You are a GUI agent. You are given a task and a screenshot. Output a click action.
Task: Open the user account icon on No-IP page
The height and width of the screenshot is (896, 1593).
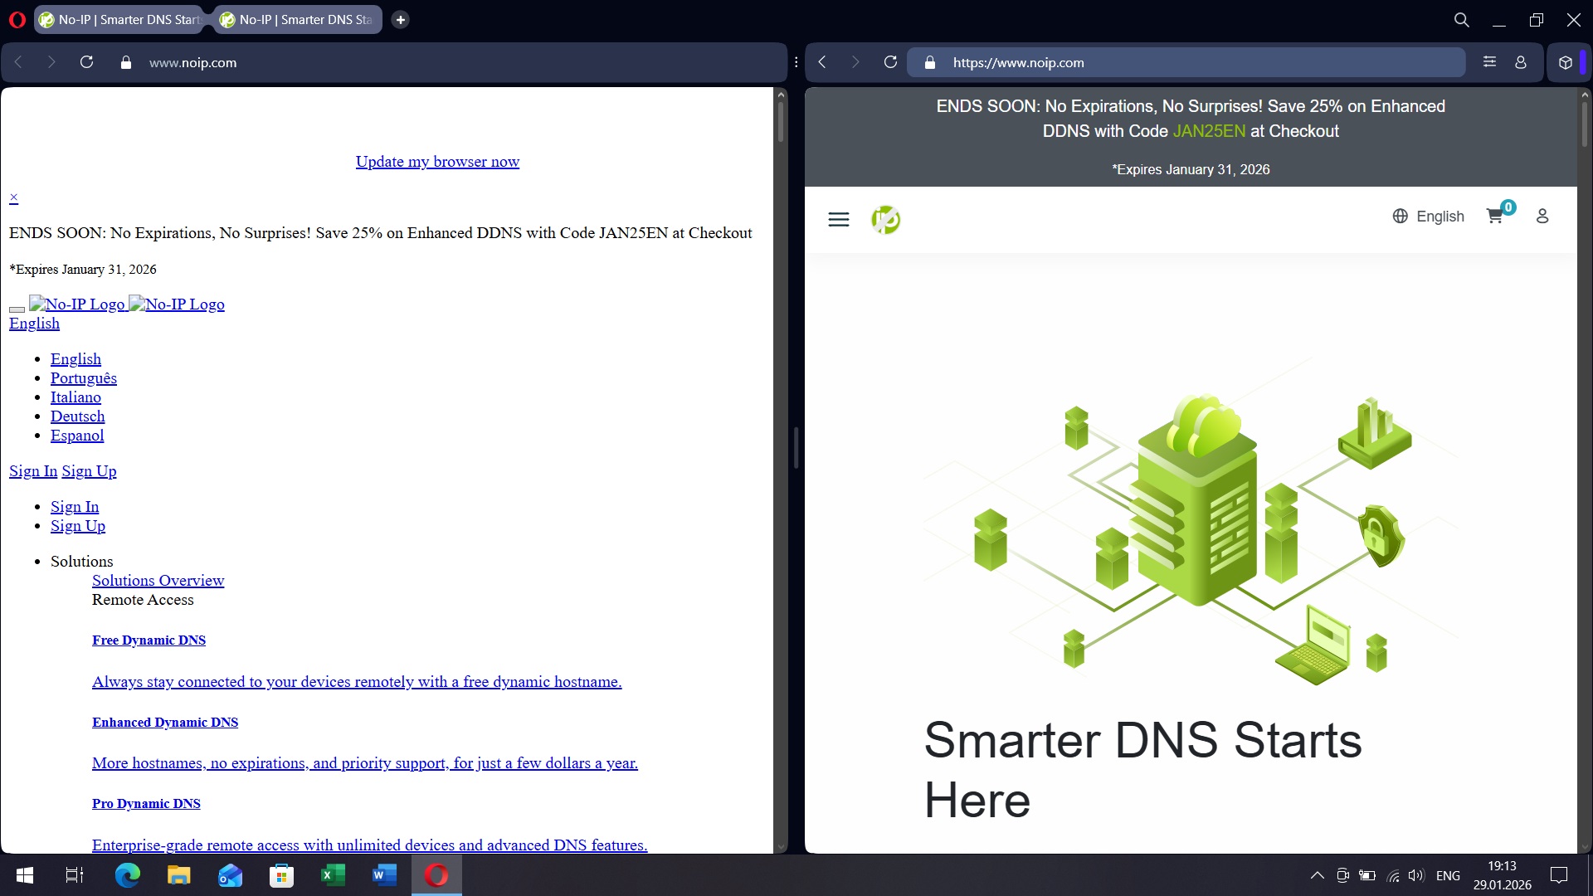[1542, 216]
